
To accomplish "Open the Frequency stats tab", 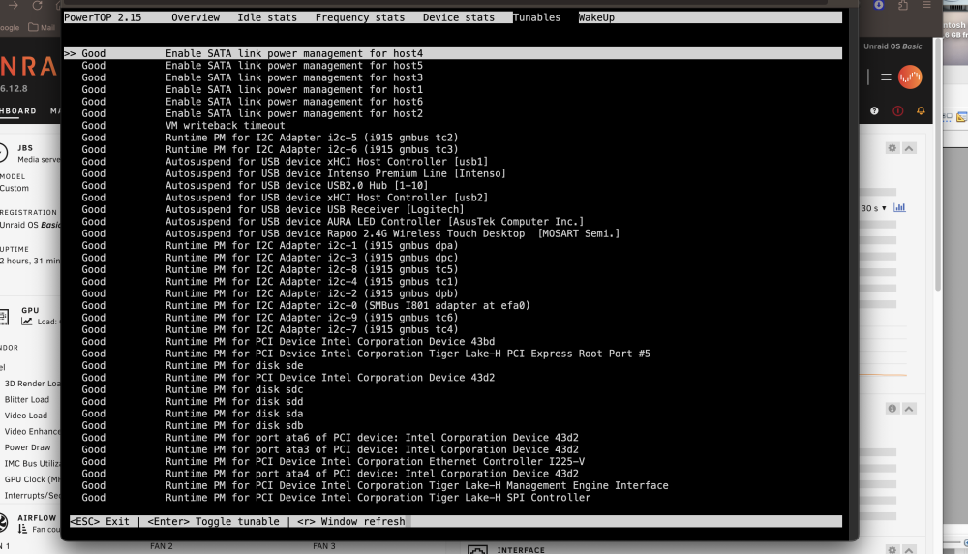I will click(360, 17).
